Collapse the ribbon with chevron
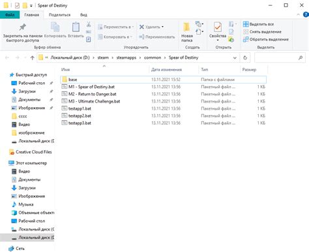The width and height of the screenshot is (309, 252). pos(298,15)
